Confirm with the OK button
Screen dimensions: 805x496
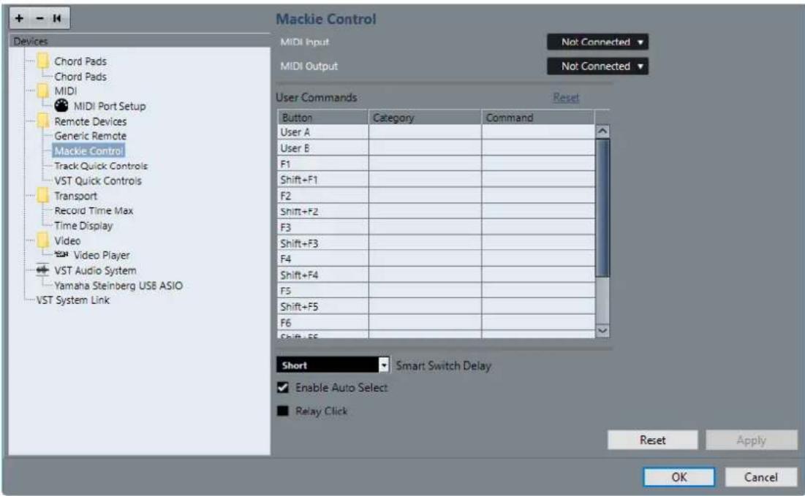[x=679, y=477]
